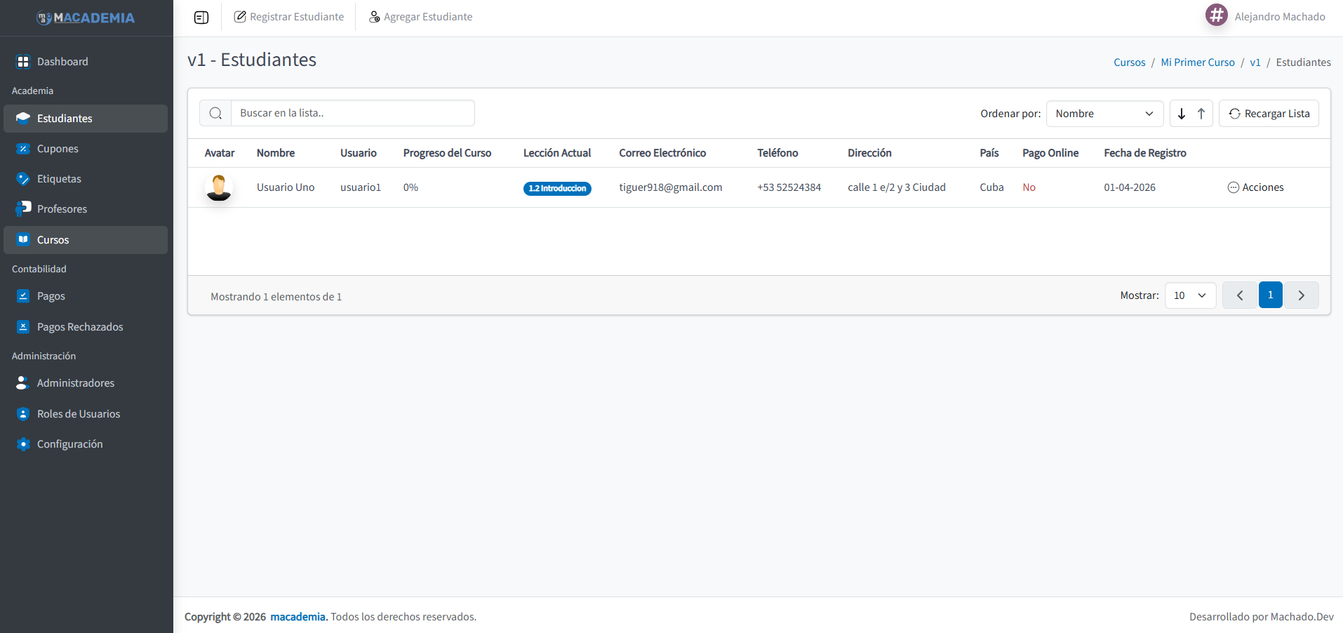The width and height of the screenshot is (1343, 633).
Task: Open the Dashboard panel icon
Action: coord(23,61)
